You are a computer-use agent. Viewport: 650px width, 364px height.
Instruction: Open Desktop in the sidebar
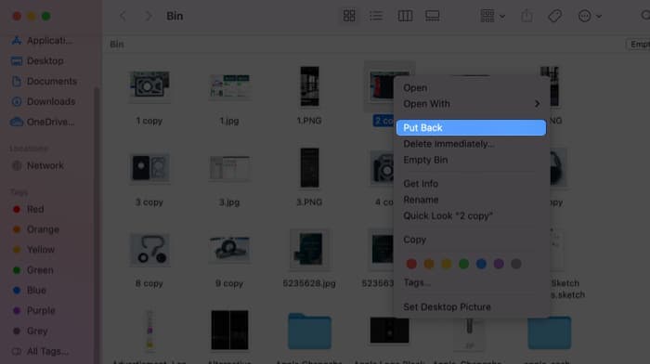click(38, 61)
